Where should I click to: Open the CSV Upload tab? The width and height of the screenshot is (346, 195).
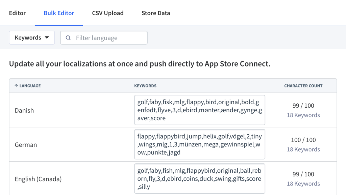coord(108,13)
